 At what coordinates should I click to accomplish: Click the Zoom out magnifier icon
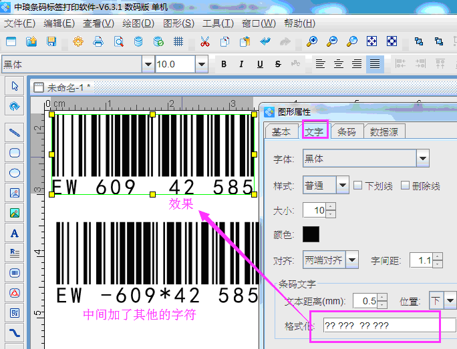(332, 41)
